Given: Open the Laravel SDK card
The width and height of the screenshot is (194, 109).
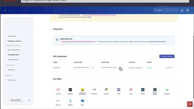Looking at the screenshot, I should (58, 91).
